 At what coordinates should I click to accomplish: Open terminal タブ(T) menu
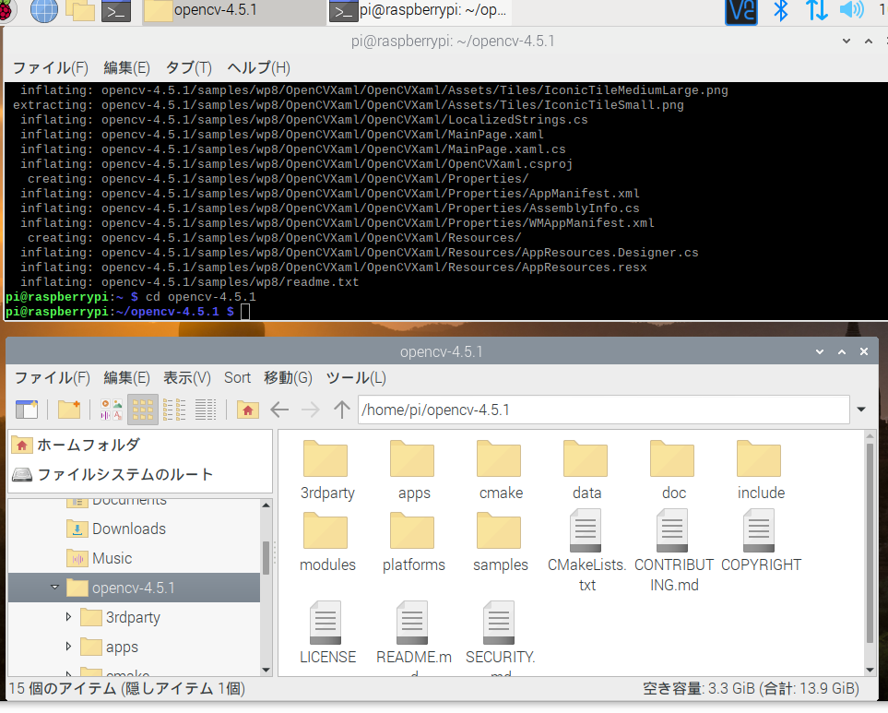tap(189, 68)
